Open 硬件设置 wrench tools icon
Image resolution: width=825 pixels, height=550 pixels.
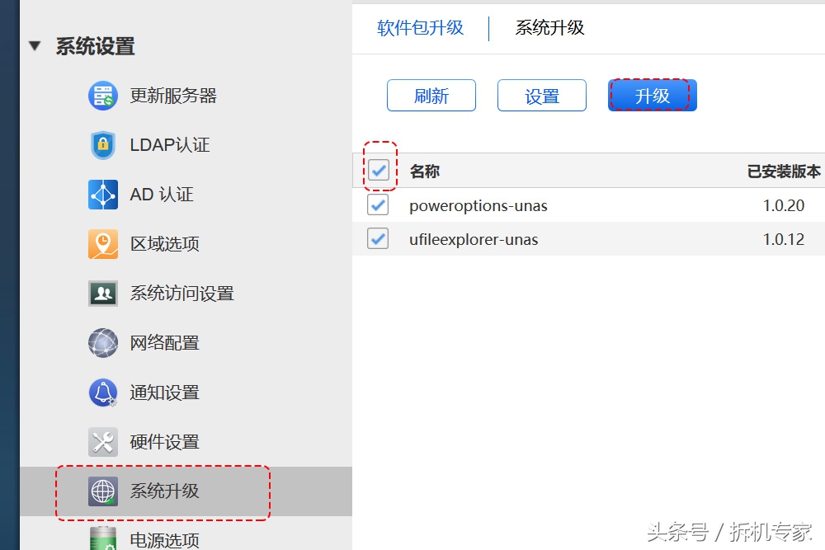[102, 442]
